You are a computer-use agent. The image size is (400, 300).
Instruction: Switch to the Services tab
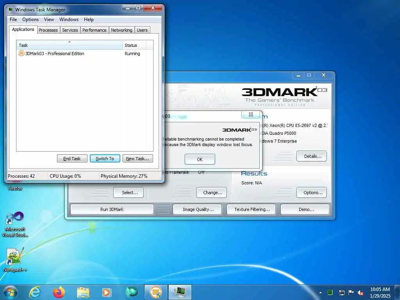[70, 30]
